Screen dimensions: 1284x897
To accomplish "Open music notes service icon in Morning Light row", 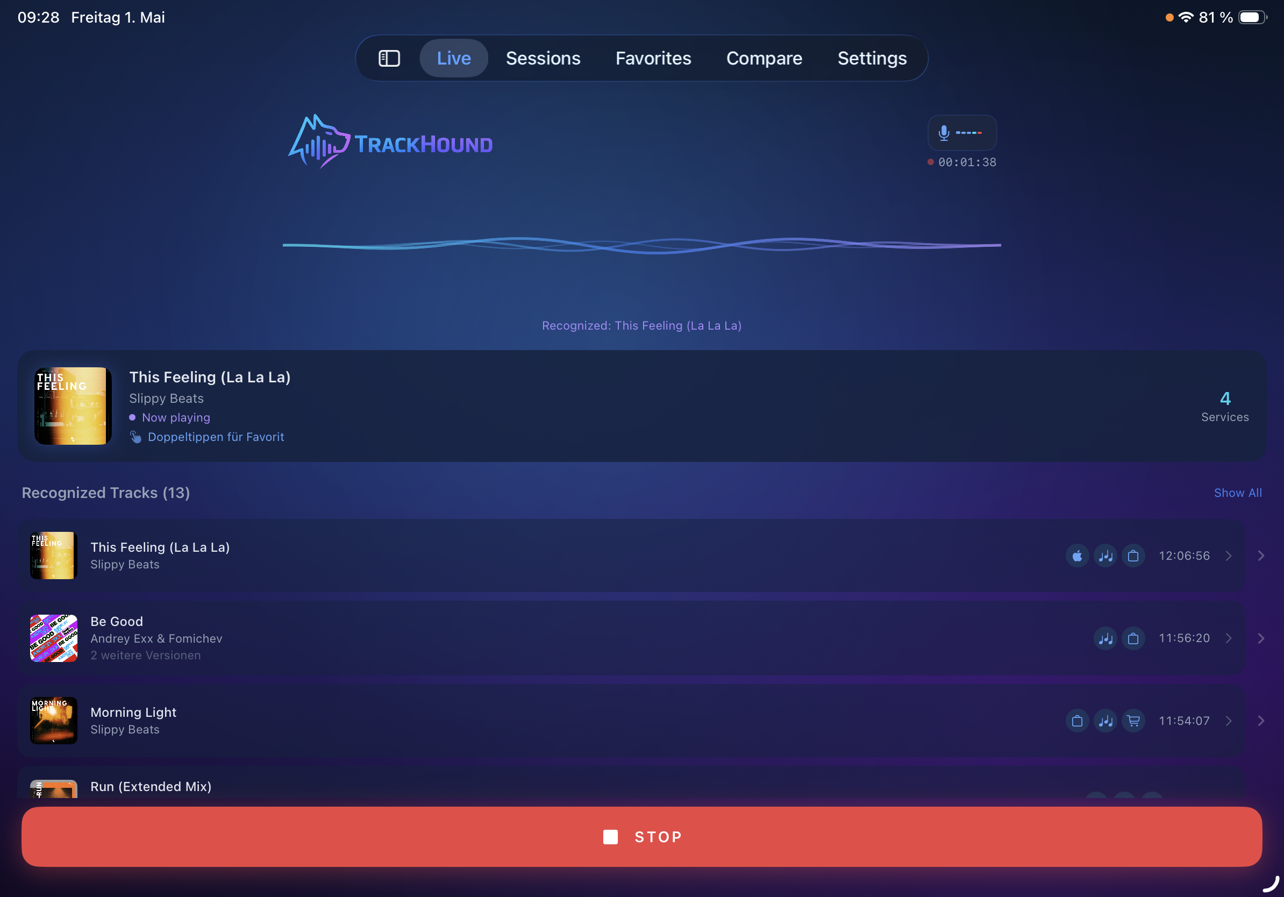I will (1105, 721).
